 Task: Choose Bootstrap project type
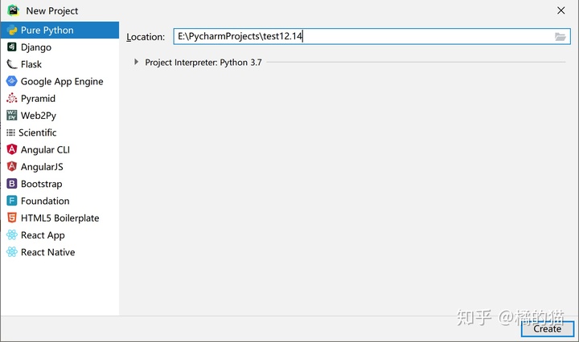pos(60,184)
